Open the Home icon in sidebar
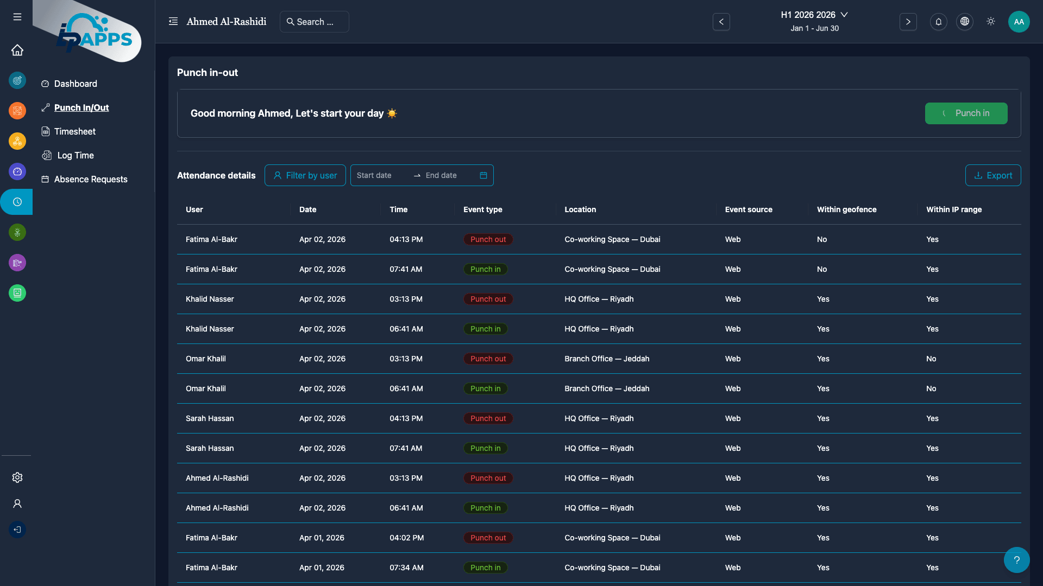 click(17, 50)
